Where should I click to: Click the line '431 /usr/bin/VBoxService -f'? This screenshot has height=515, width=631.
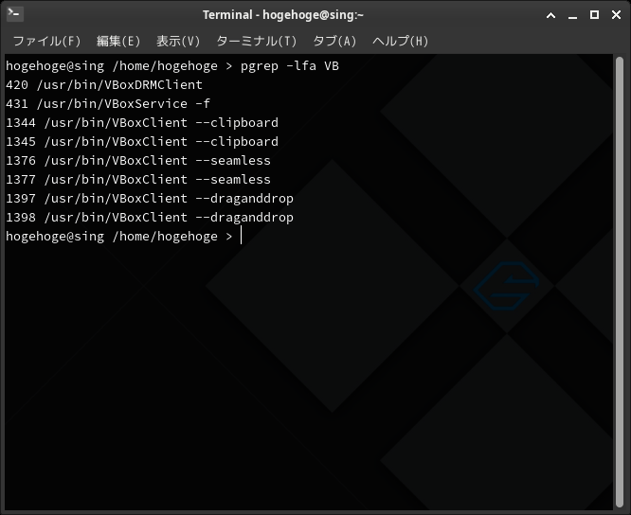point(108,104)
